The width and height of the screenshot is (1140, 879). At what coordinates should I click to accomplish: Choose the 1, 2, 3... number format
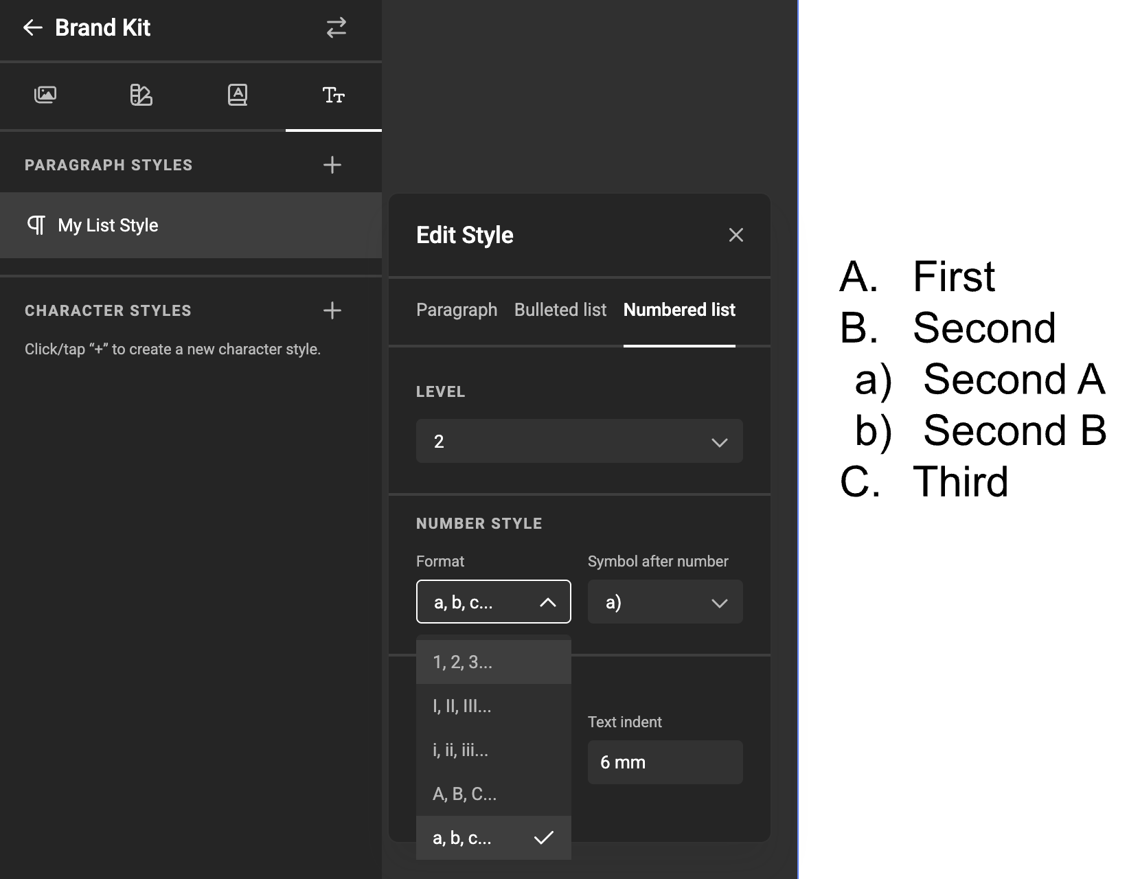coord(493,662)
